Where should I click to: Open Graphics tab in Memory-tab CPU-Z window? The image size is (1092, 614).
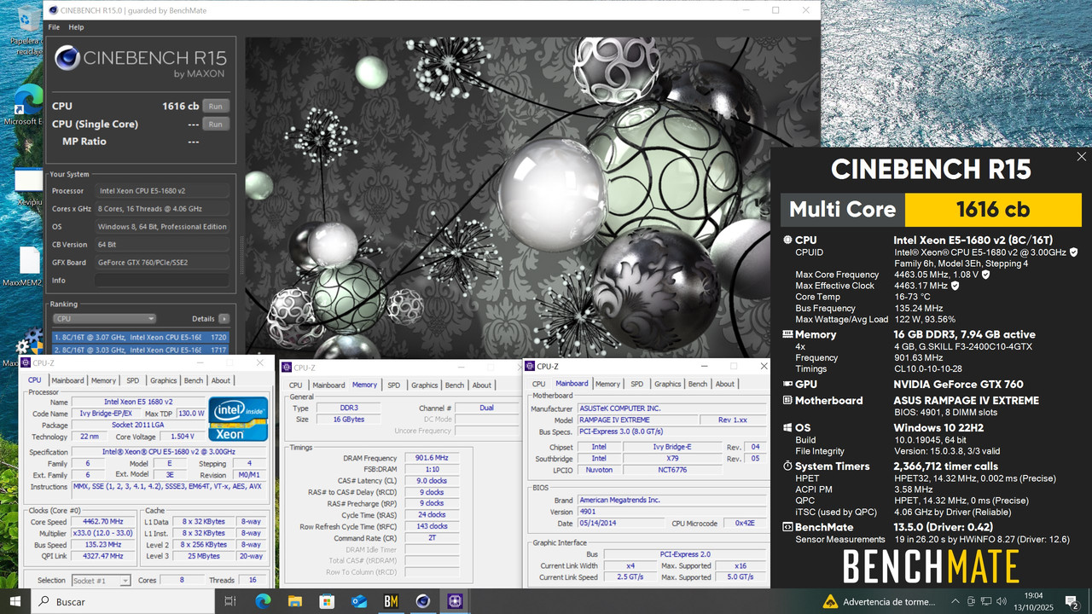tap(424, 385)
